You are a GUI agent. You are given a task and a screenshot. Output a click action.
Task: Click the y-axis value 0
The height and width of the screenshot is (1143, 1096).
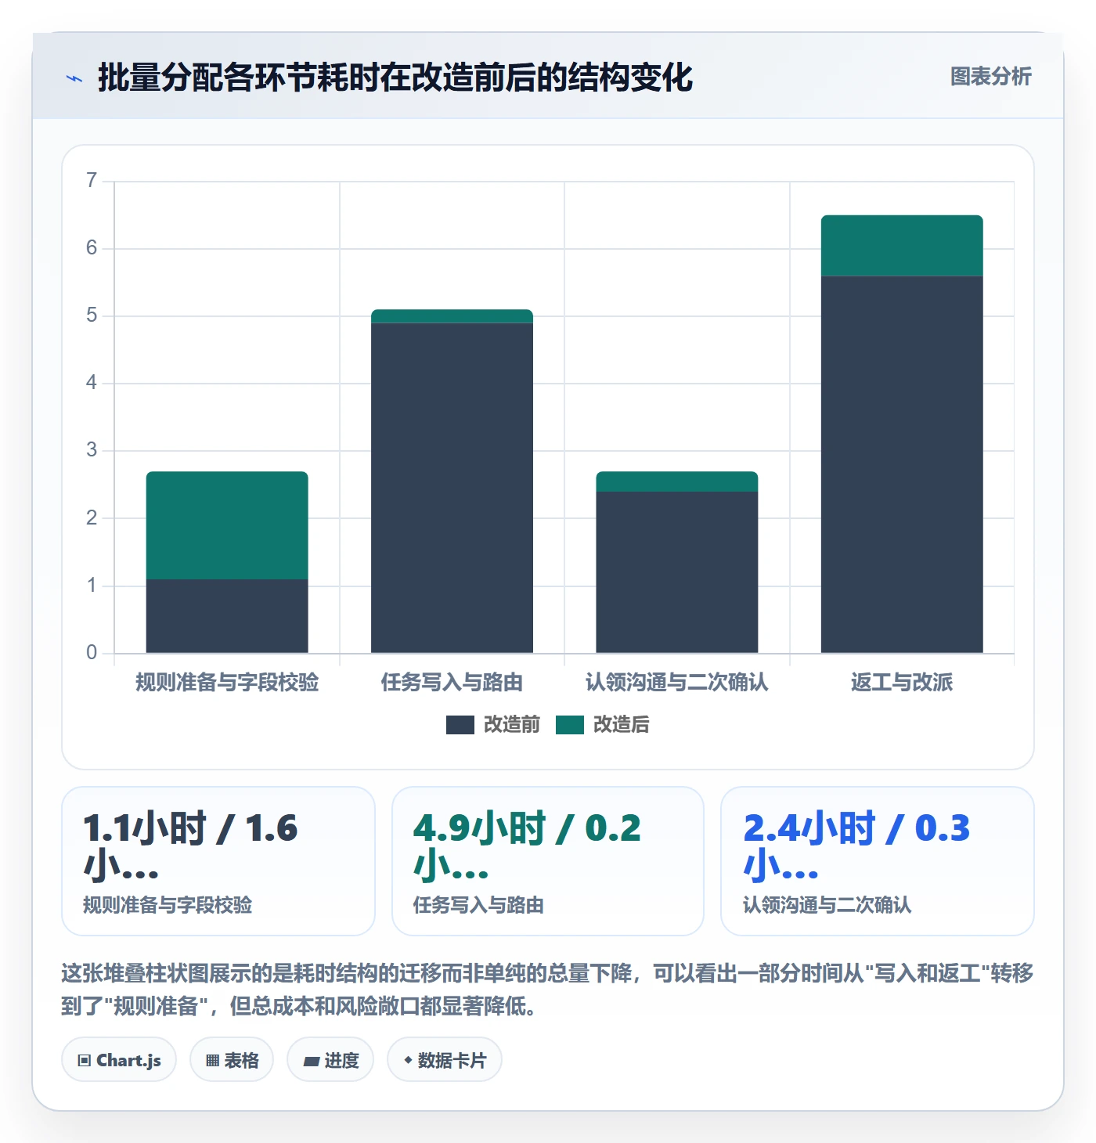click(x=92, y=652)
